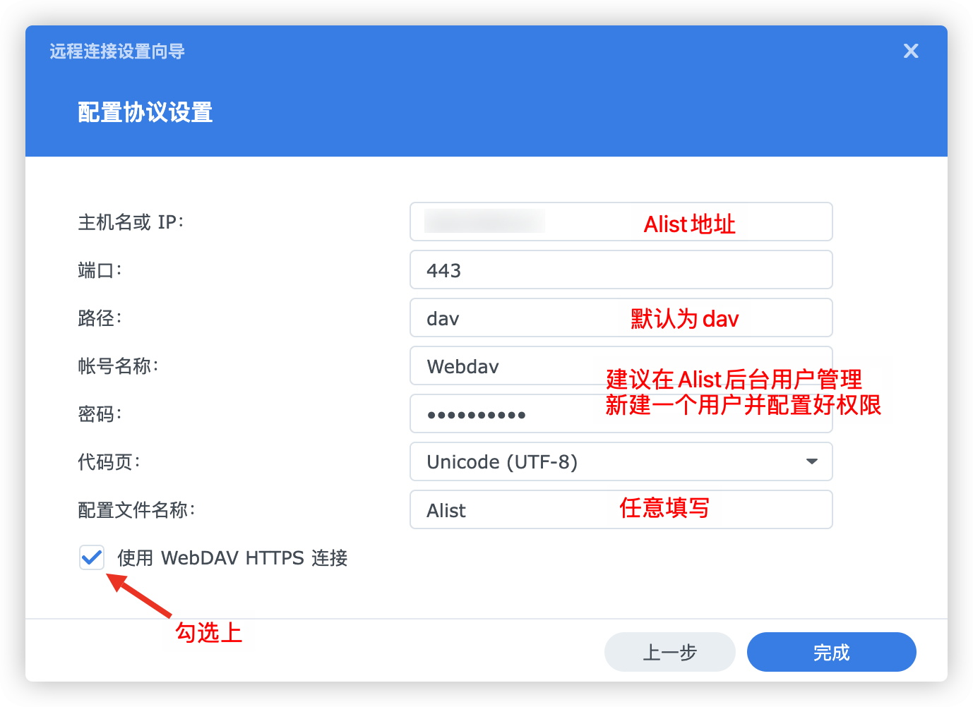Viewport: 973px width, 707px height.
Task: Click the '使用 WebDAV HTTPS 连接' label text
Action: [x=232, y=558]
